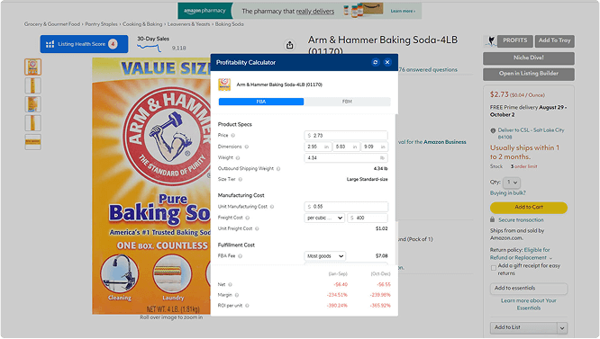Click info icon next to Price
600x339 pixels.
pyautogui.click(x=233, y=136)
